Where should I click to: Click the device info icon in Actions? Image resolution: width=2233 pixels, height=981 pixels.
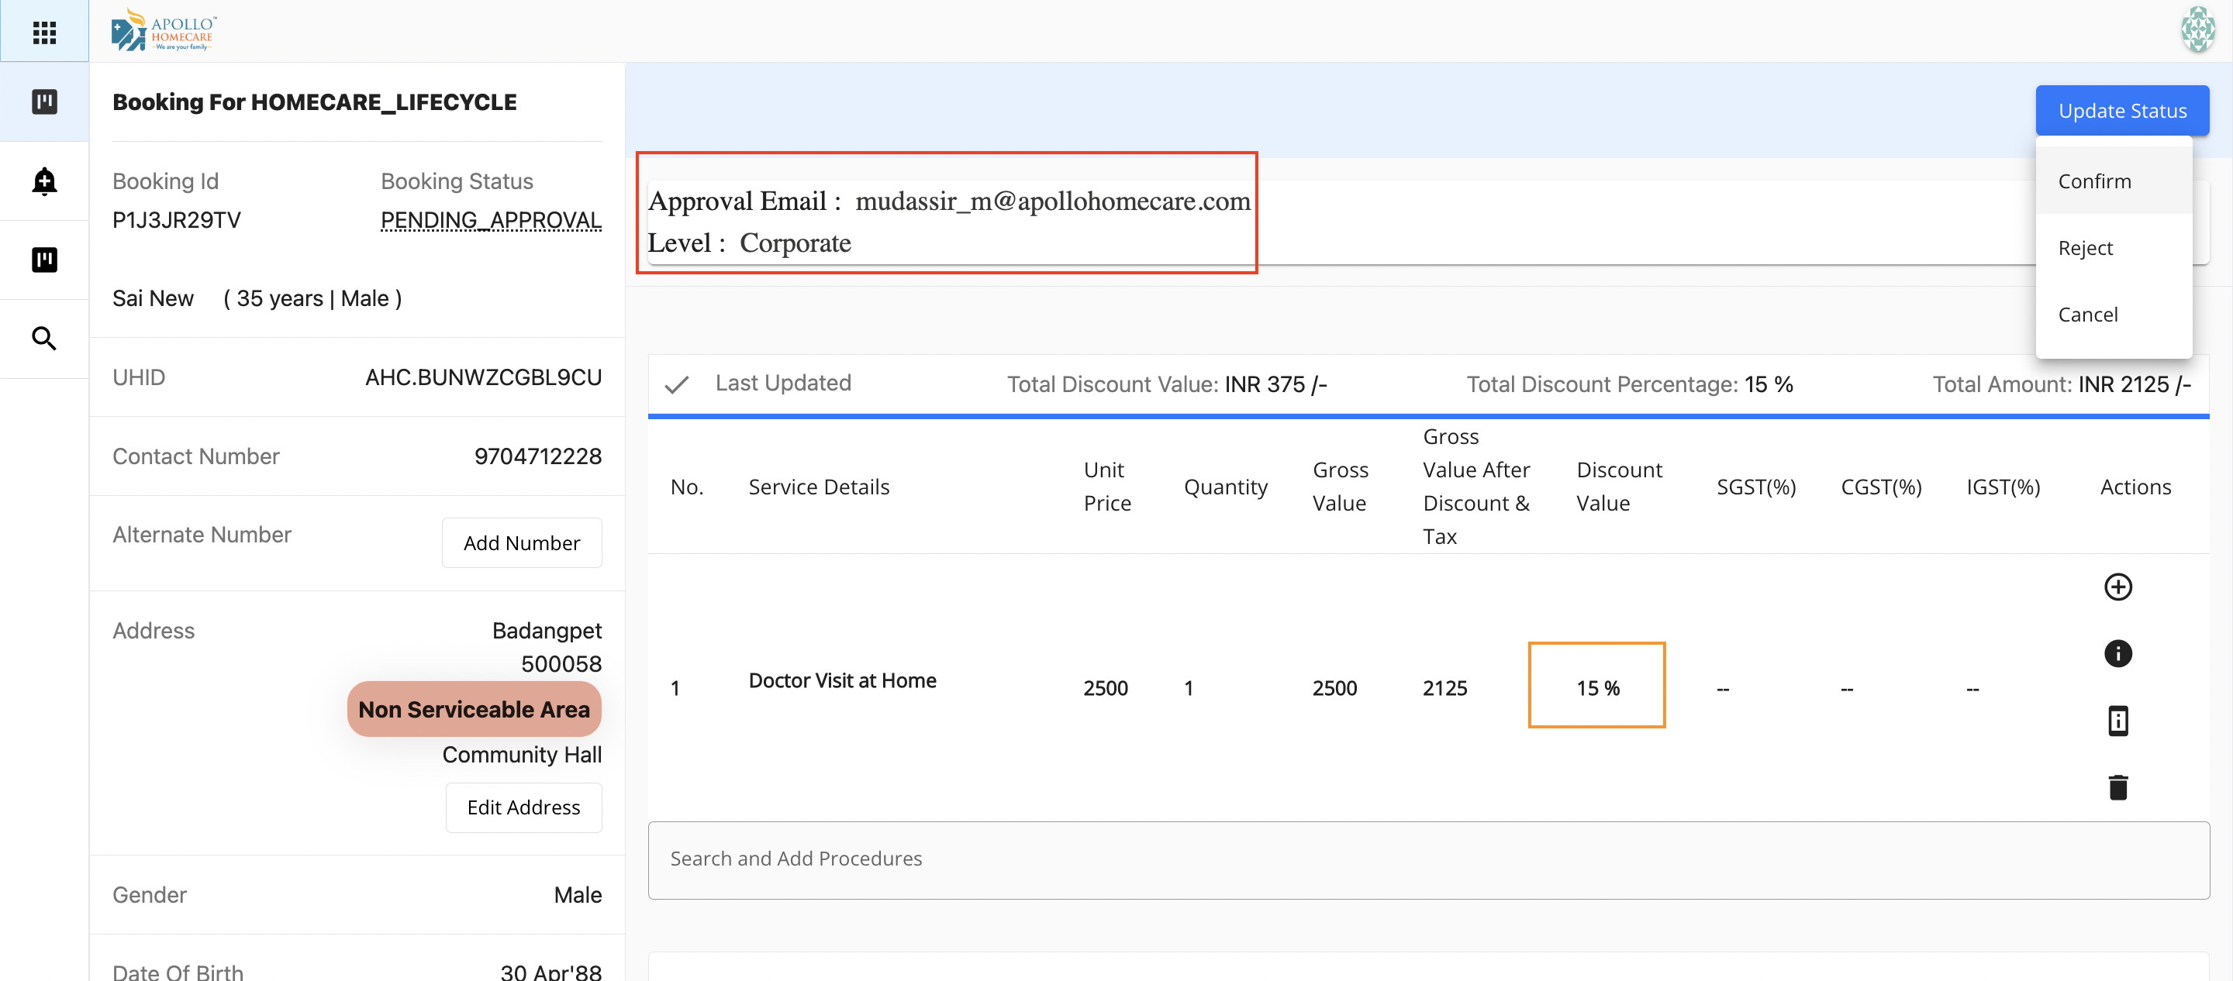2117,720
